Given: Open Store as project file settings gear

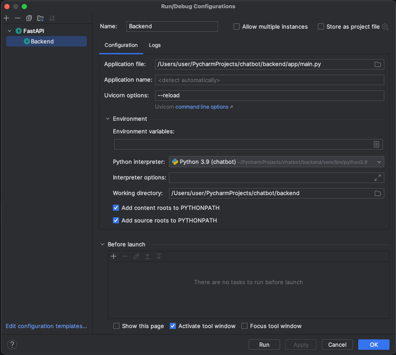Looking at the screenshot, I should [385, 27].
